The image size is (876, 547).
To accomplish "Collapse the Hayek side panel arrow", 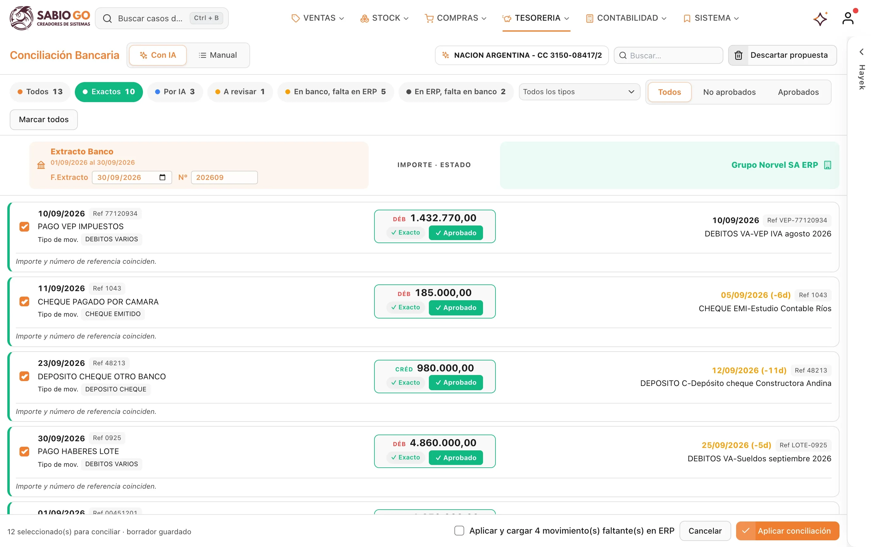I will coord(861,52).
